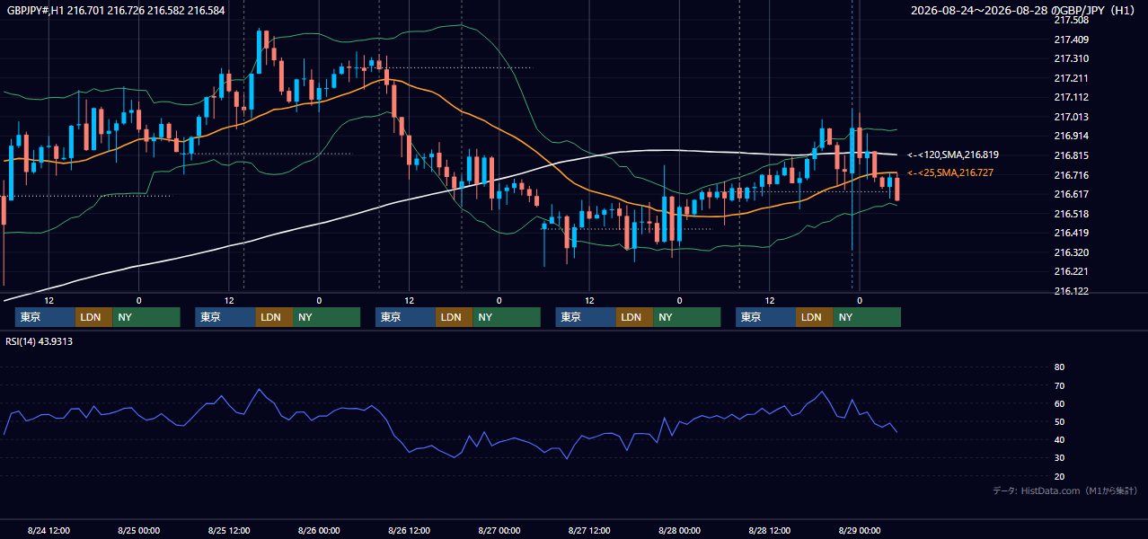Click the 8/26 12:00 date label
Viewport: 1148px width, 539px height.
click(x=409, y=530)
